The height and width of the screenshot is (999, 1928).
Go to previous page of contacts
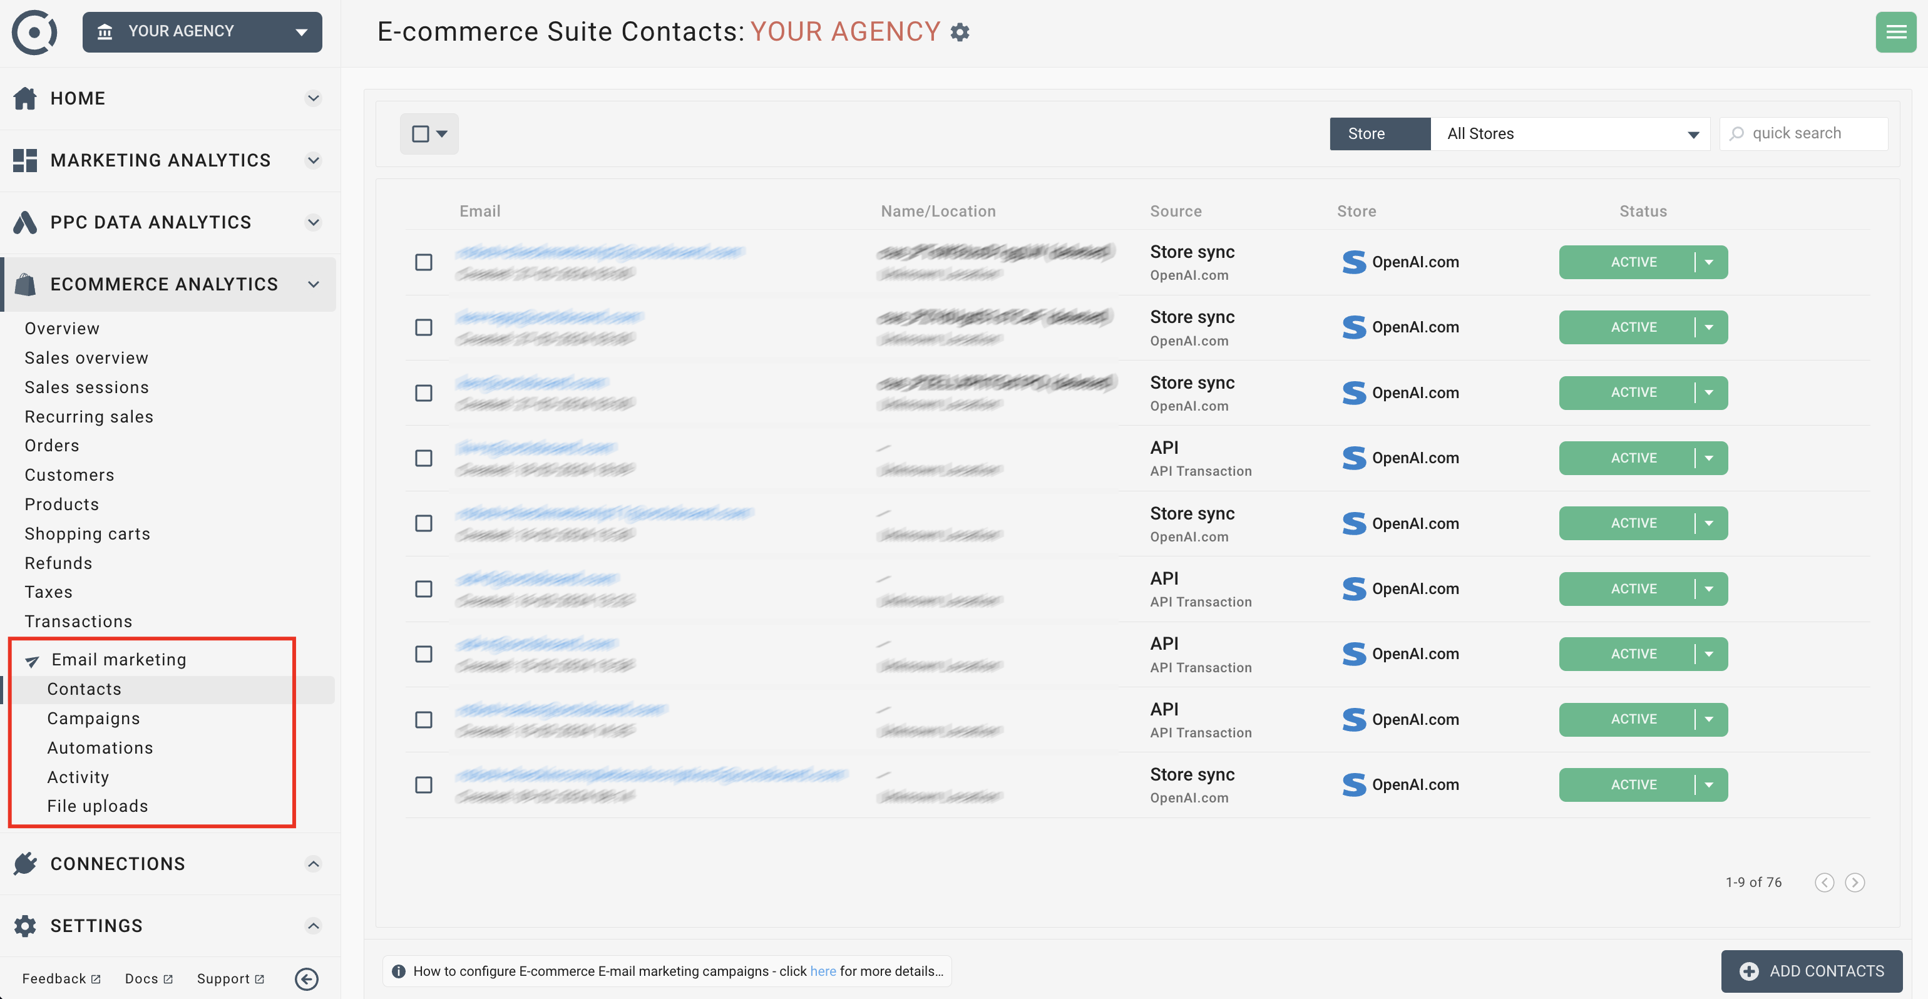(1825, 883)
